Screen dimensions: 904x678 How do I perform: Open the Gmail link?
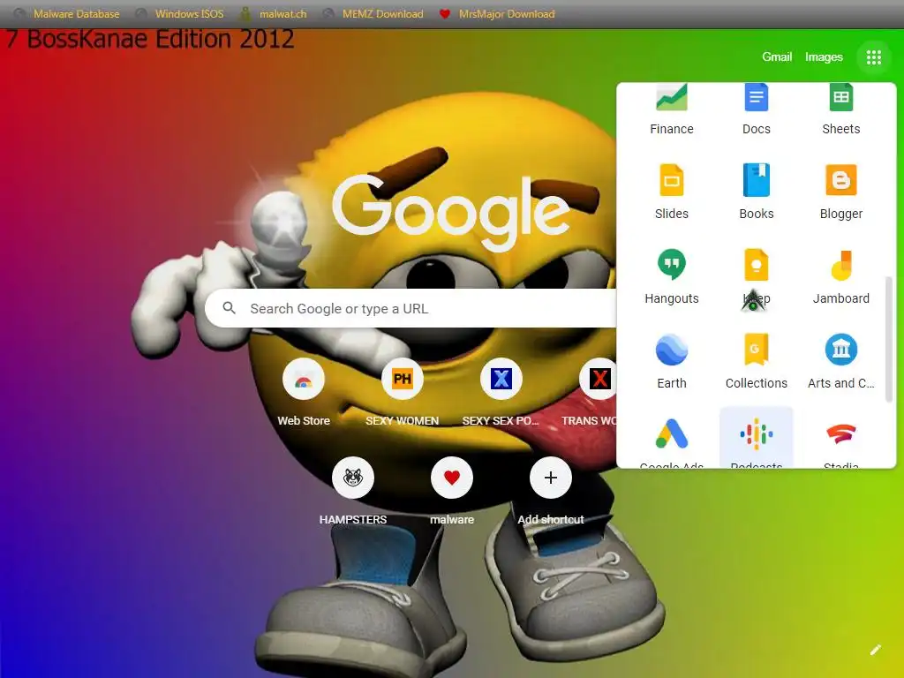[777, 57]
